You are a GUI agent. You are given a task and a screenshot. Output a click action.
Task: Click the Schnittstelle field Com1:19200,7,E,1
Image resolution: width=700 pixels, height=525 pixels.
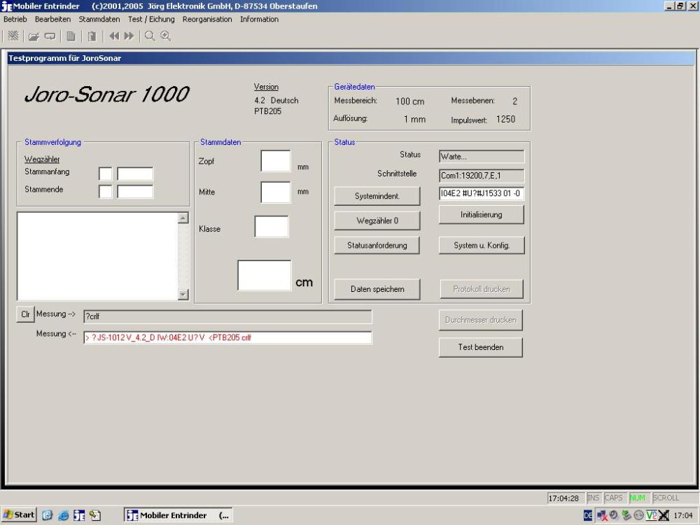pyautogui.click(x=482, y=176)
